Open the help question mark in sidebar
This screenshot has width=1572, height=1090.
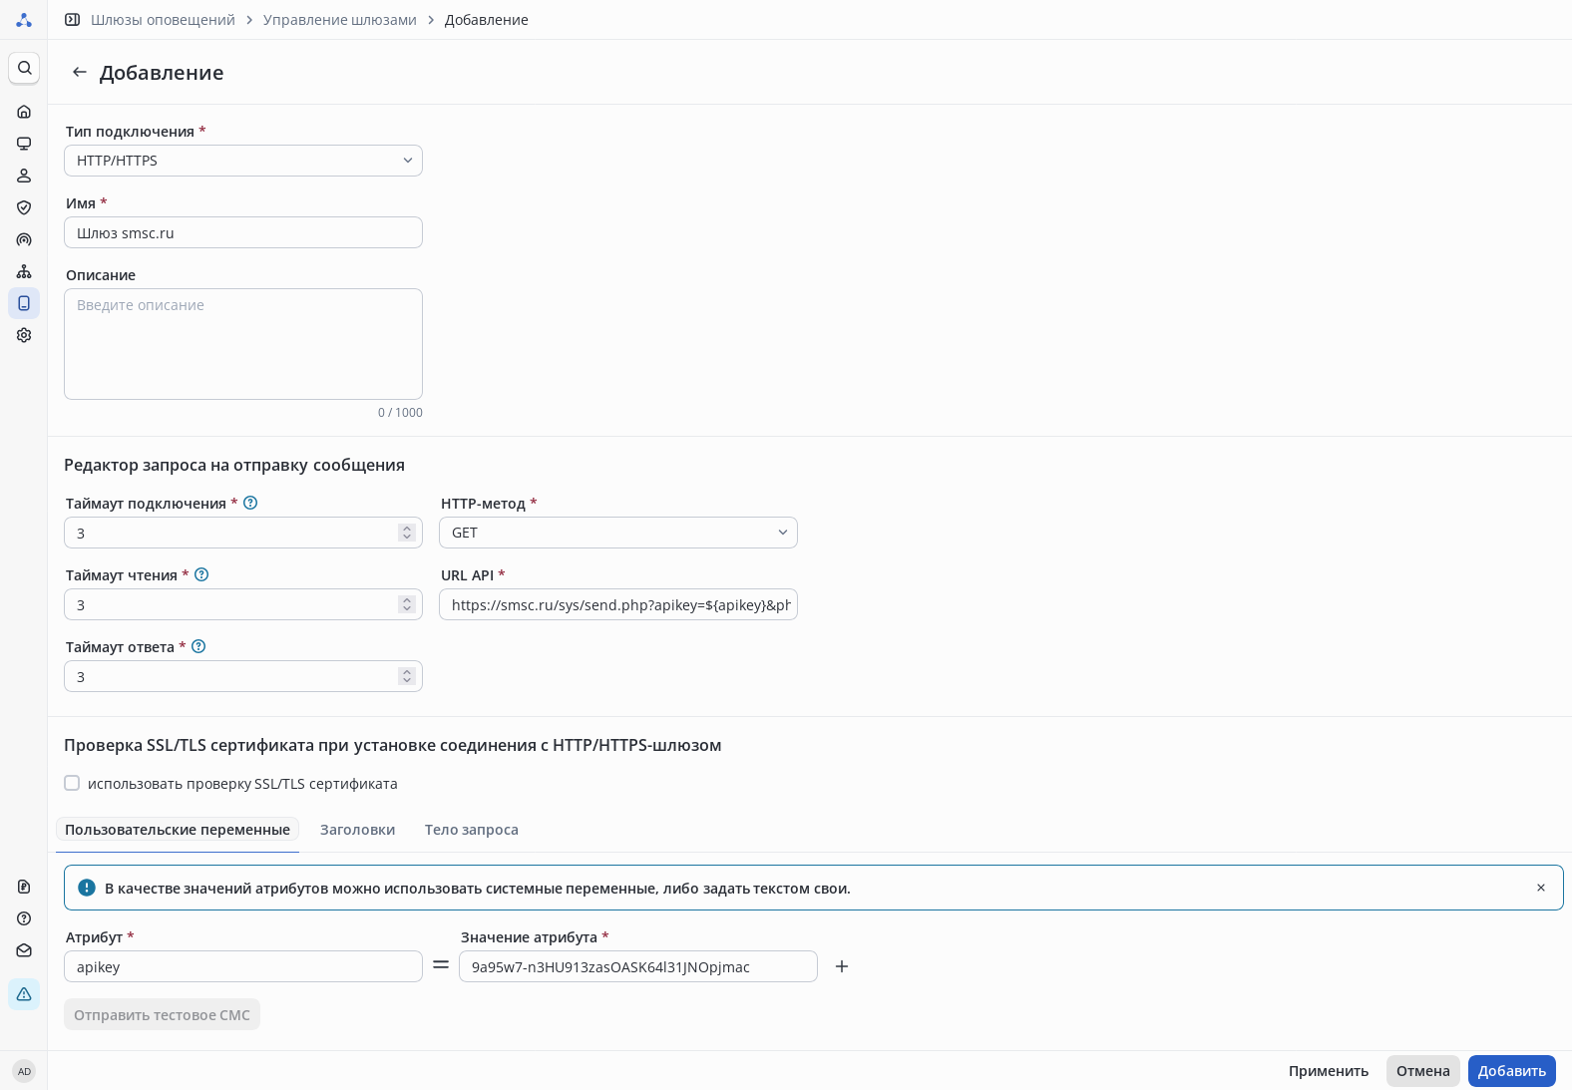tap(24, 918)
